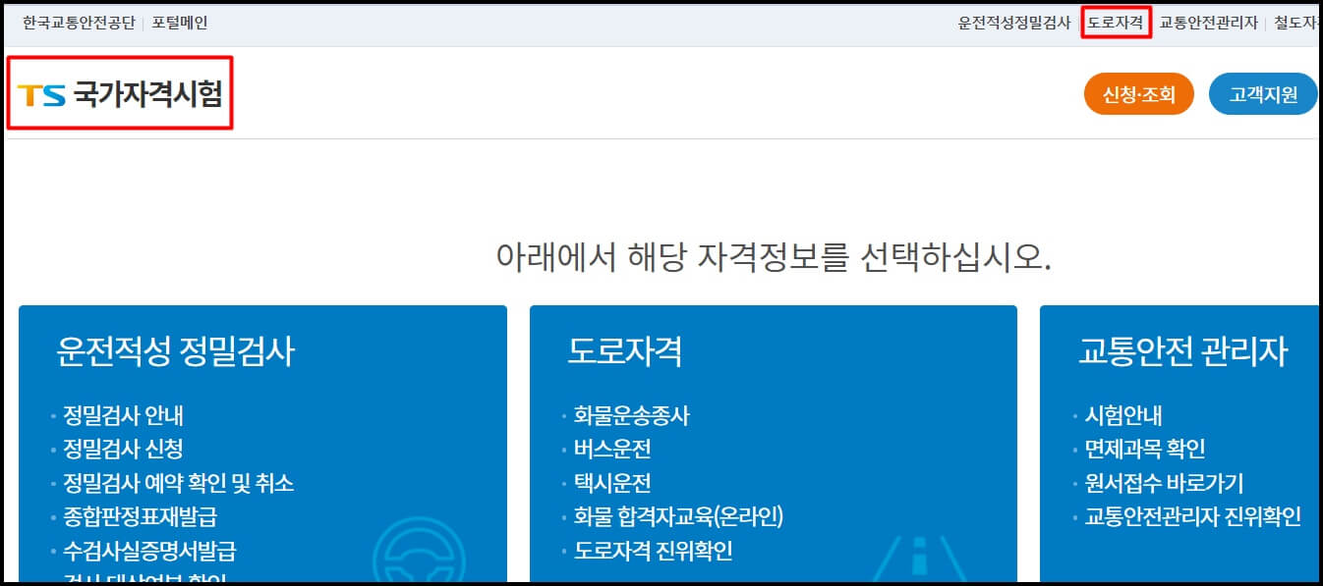Open the 철도자격 menu item

1299,22
